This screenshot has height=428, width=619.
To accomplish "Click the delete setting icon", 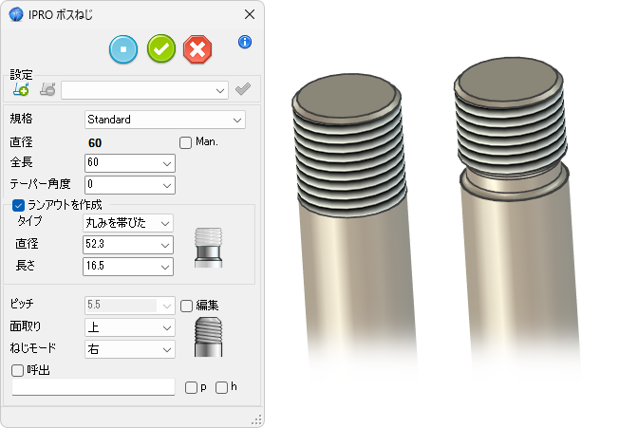I will pos(47,90).
